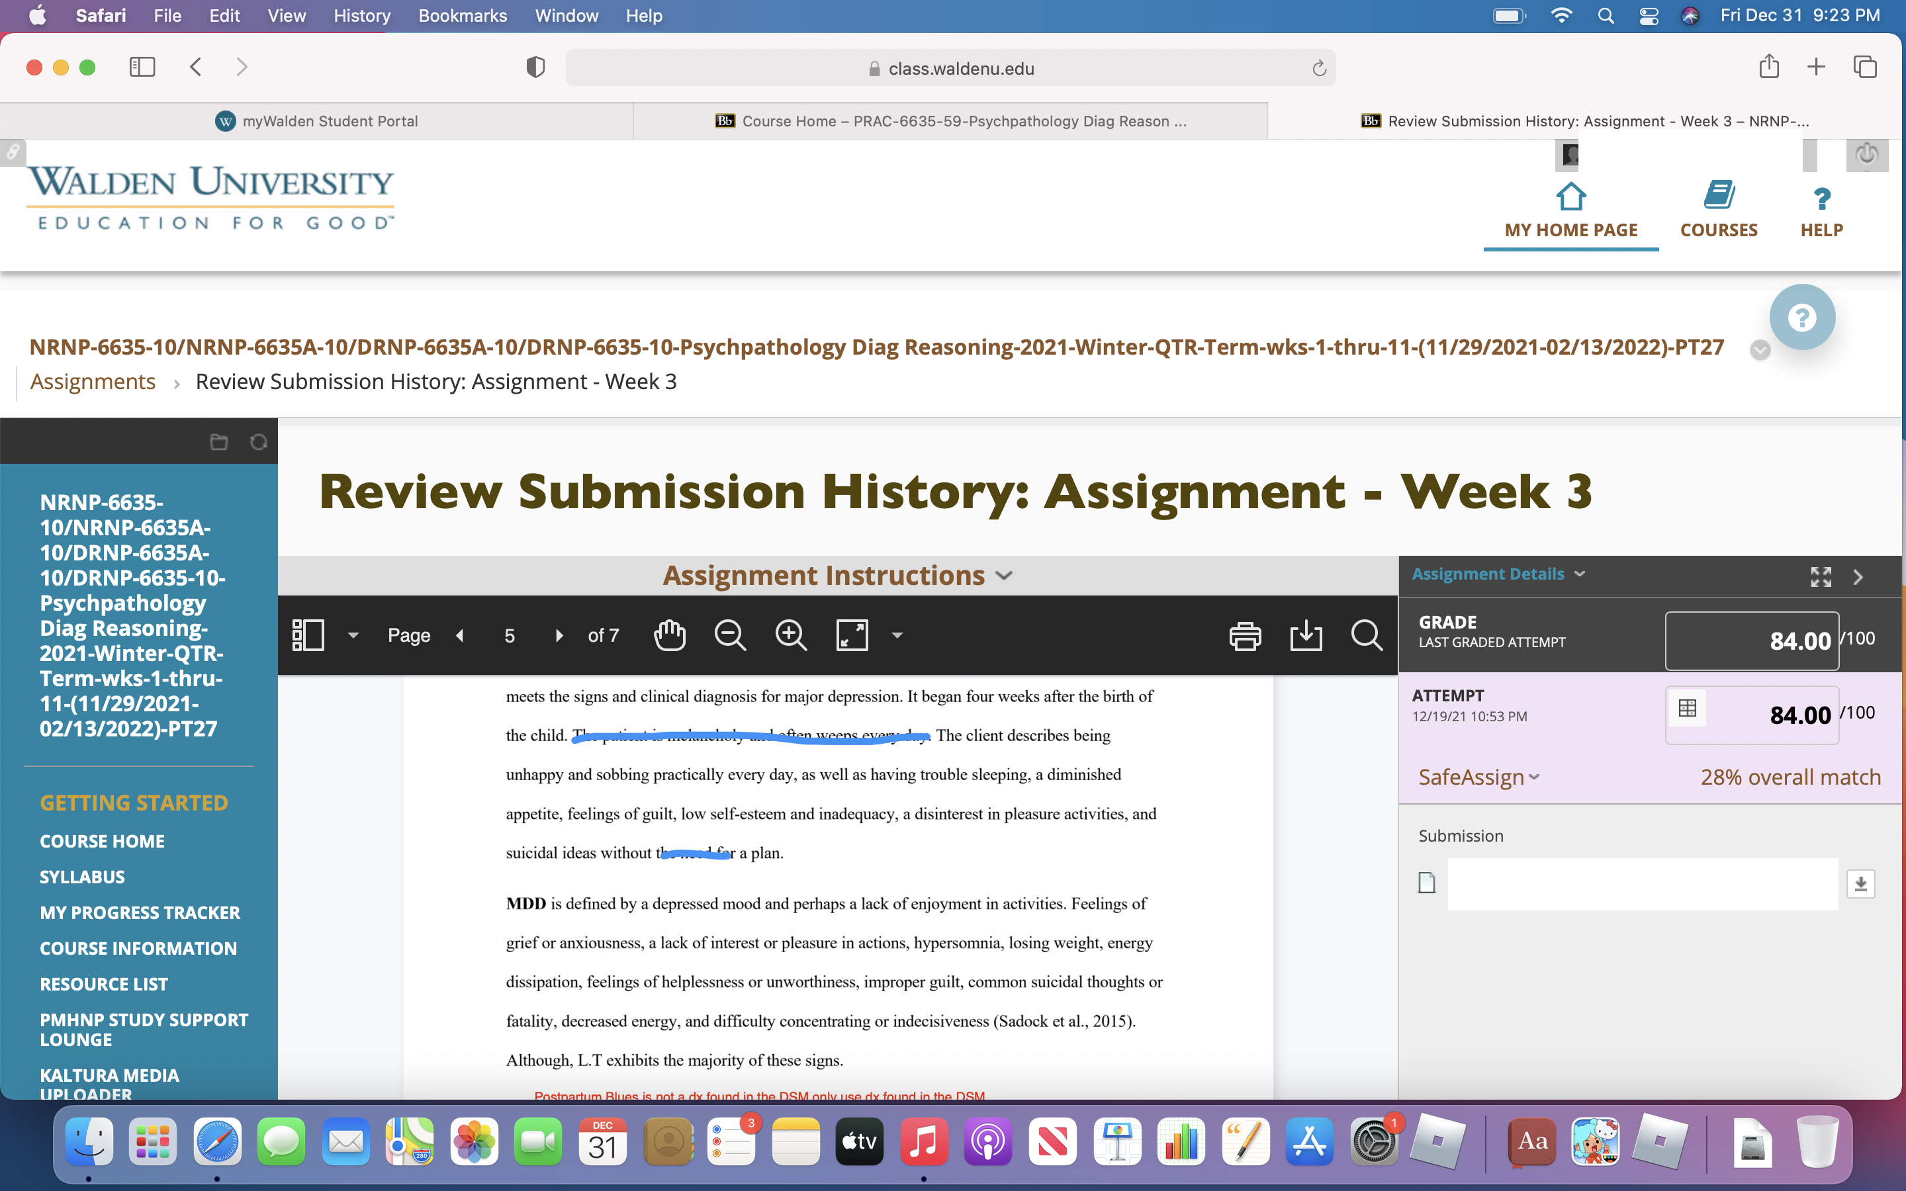Expand Assignment Details dropdown
1906x1191 pixels.
(1498, 574)
